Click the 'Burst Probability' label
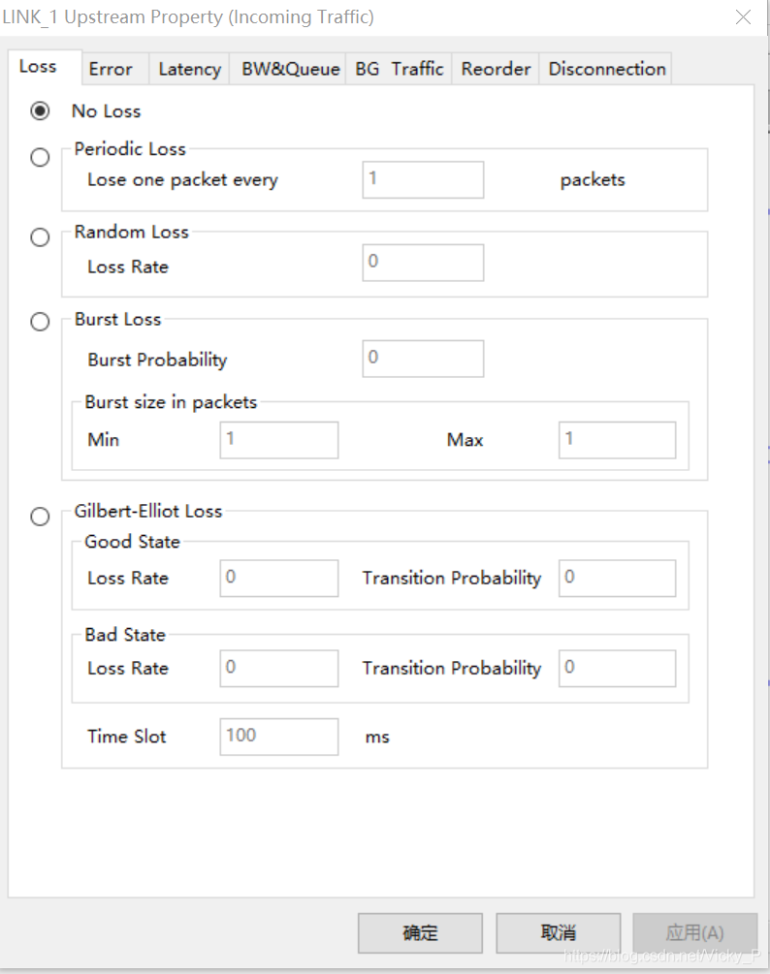 [x=157, y=360]
